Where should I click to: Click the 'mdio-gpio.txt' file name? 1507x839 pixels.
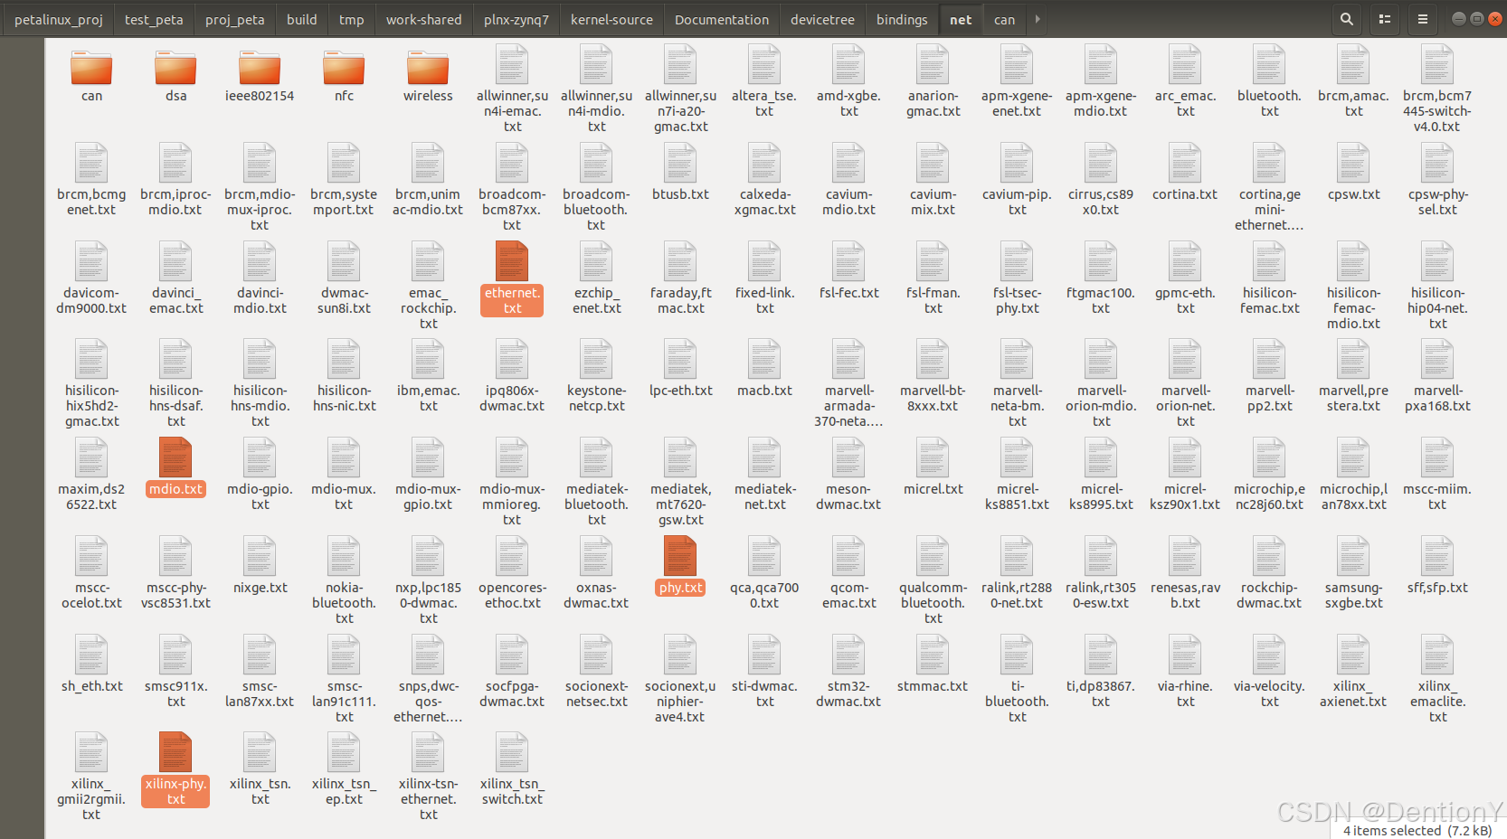(x=260, y=497)
